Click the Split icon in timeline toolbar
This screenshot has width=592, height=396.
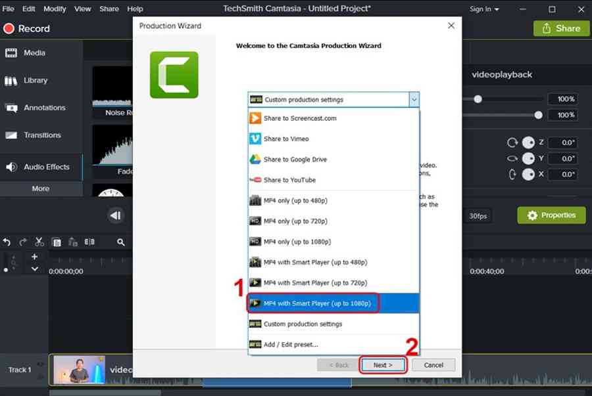pos(89,242)
